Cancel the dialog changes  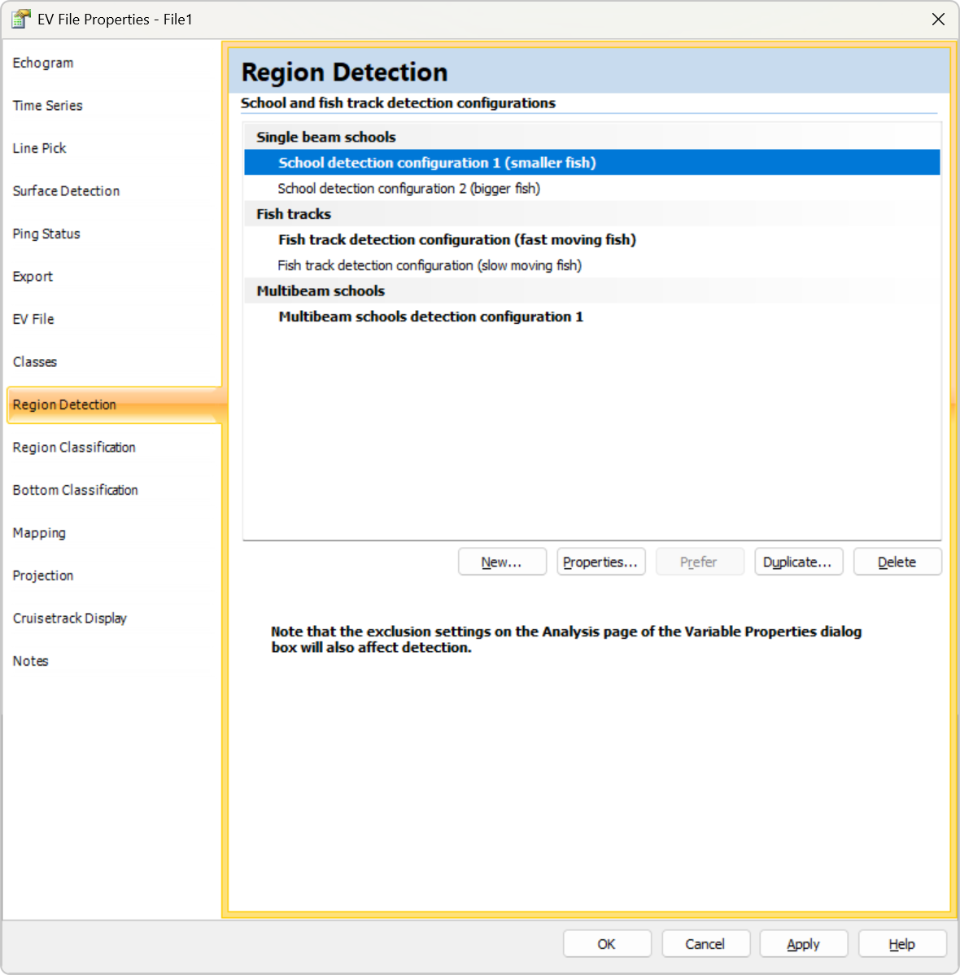[706, 944]
